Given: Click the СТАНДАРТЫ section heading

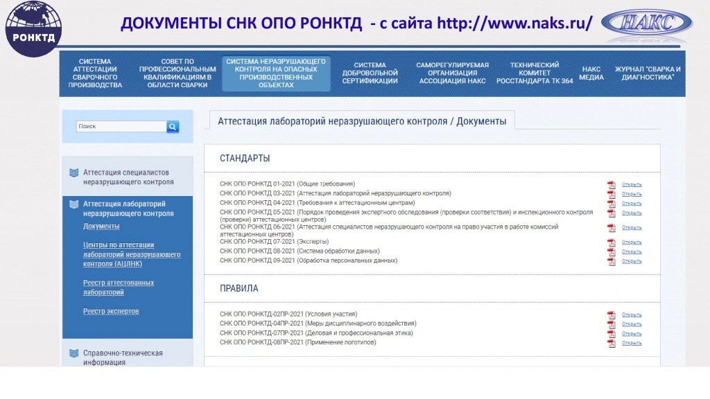Looking at the screenshot, I should 245,159.
